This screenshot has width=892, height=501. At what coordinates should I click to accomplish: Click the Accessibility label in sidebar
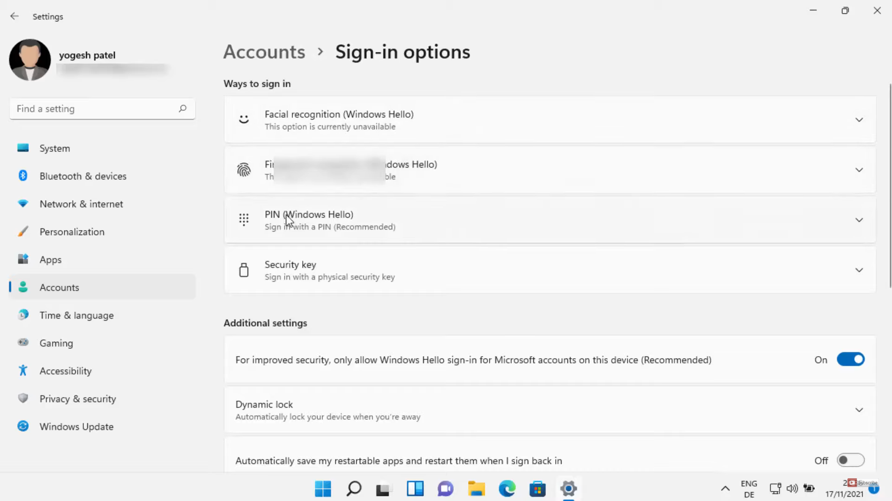tap(66, 371)
